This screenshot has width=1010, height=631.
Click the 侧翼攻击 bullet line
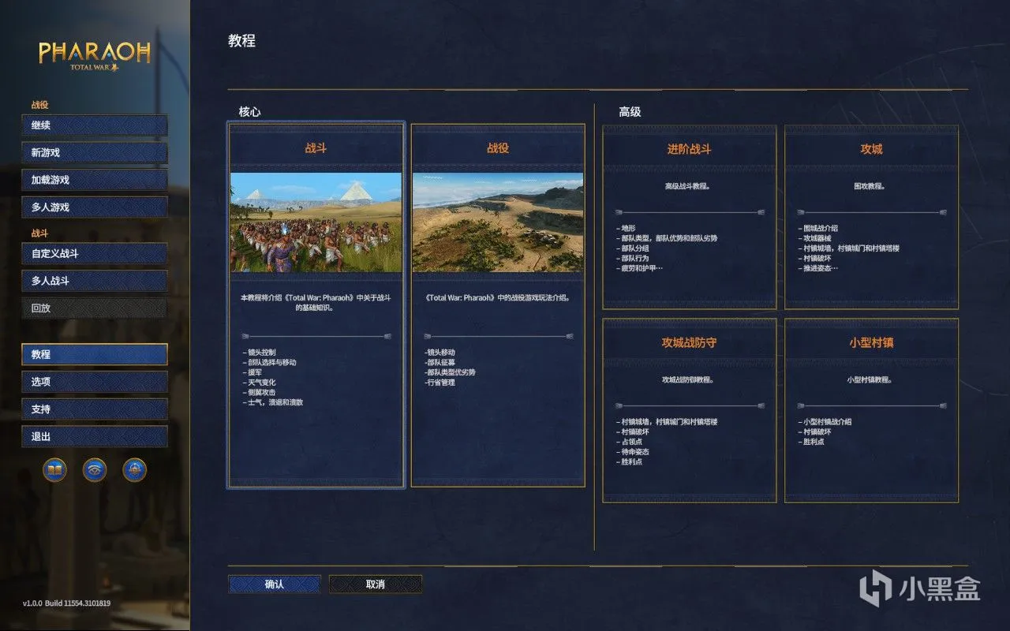click(x=259, y=392)
